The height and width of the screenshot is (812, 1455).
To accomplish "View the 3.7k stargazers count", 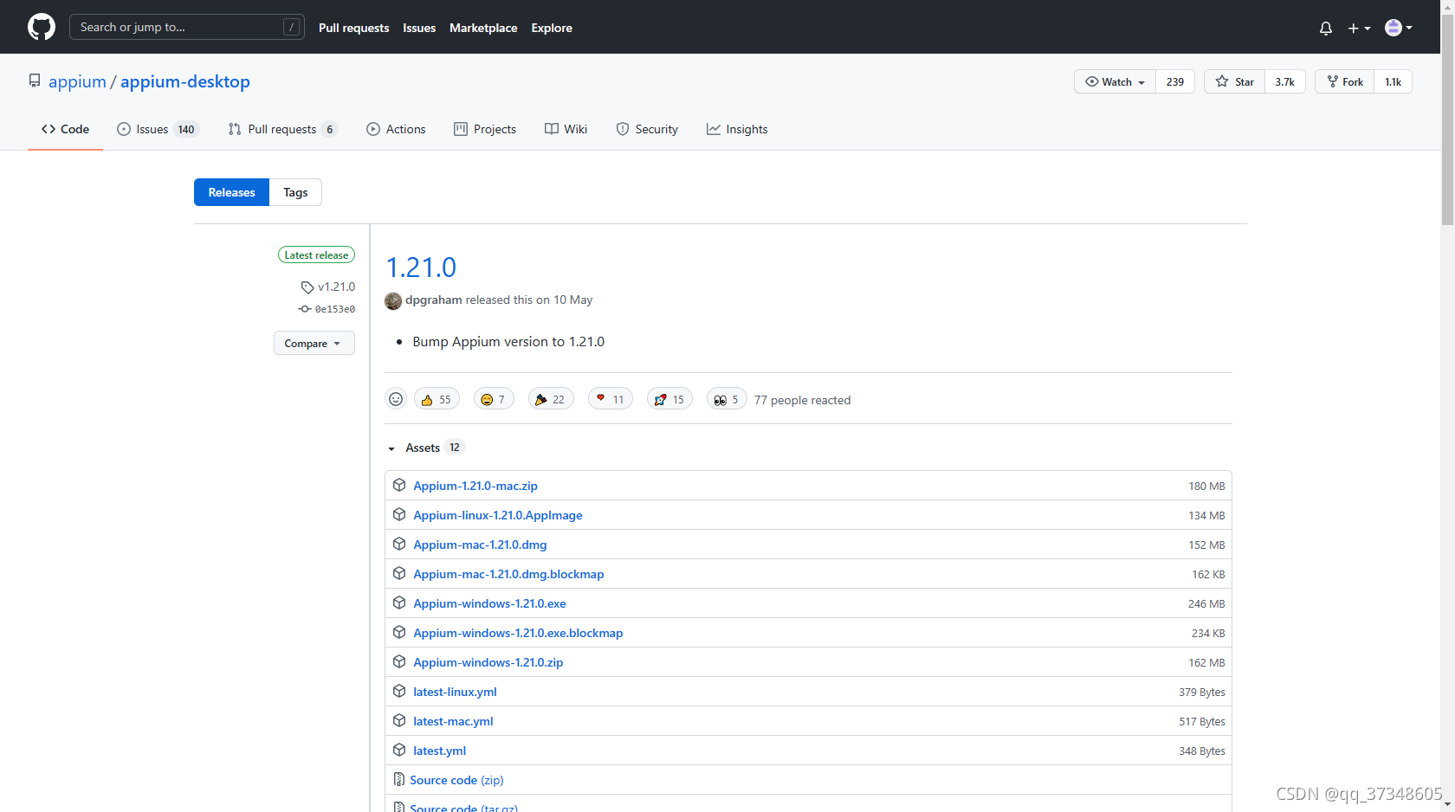I will 1284,81.
